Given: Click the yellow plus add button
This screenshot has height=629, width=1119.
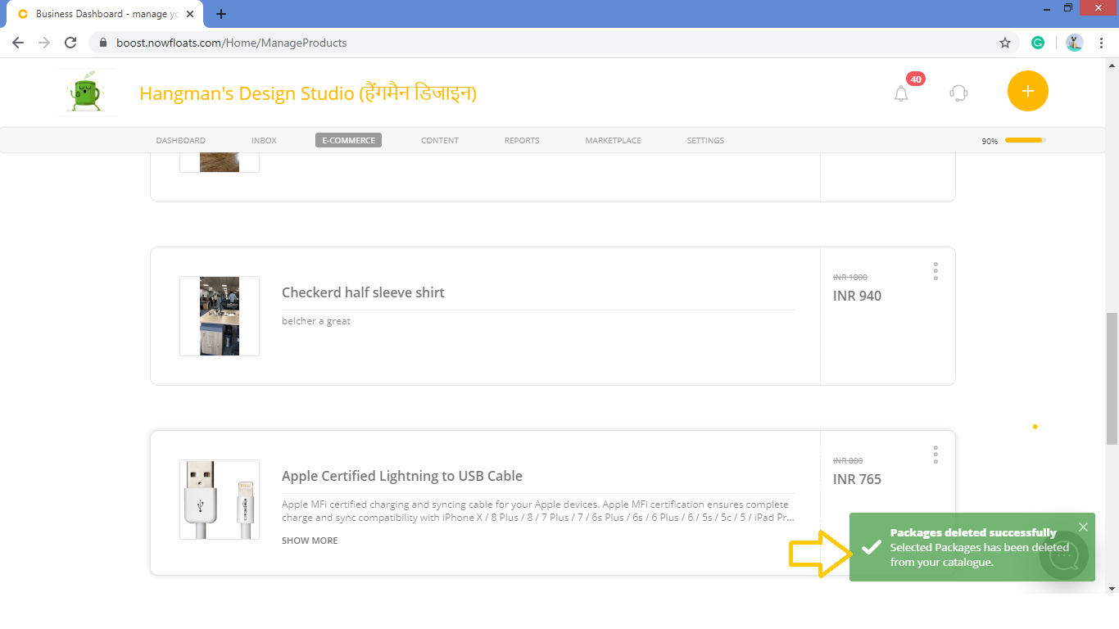Looking at the screenshot, I should 1028,91.
